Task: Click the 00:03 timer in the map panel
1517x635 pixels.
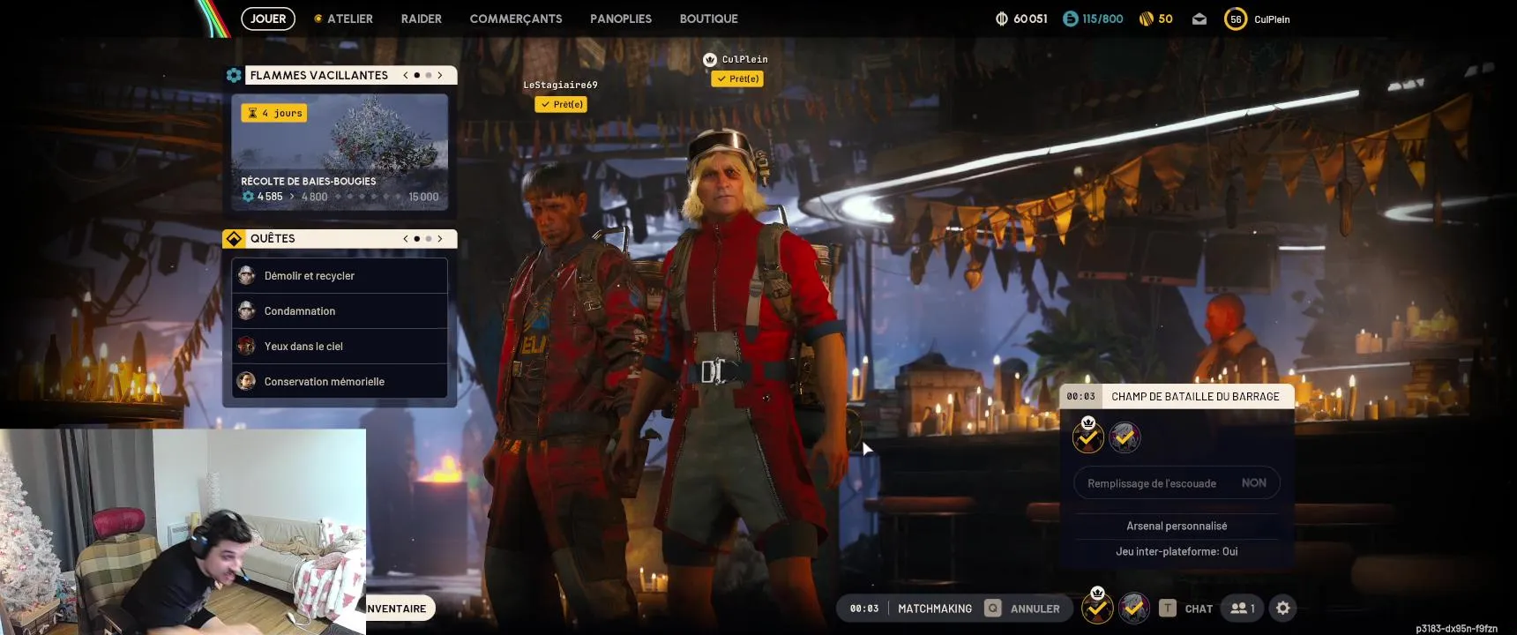Action: coord(1080,397)
